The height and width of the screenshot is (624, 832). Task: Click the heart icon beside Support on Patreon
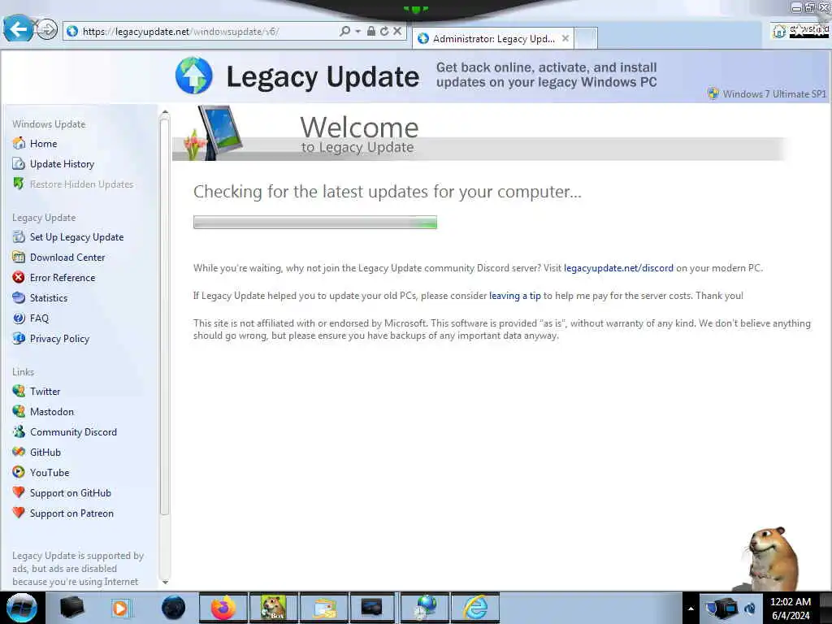19,513
